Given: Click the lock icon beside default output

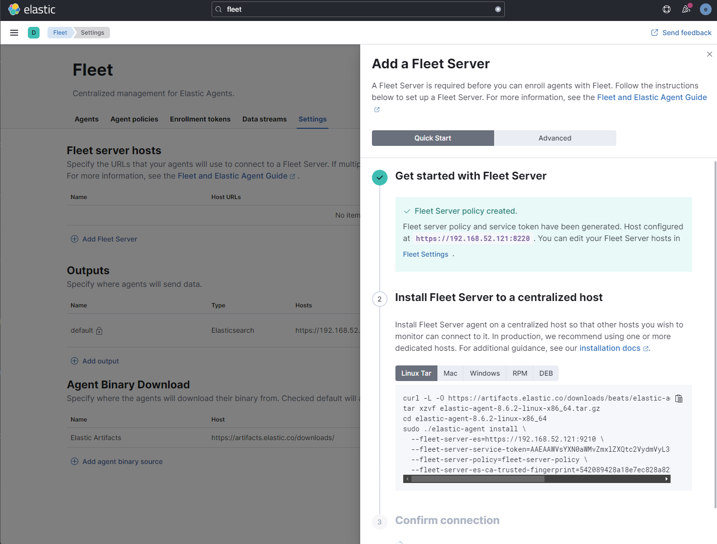Looking at the screenshot, I should click(99, 331).
